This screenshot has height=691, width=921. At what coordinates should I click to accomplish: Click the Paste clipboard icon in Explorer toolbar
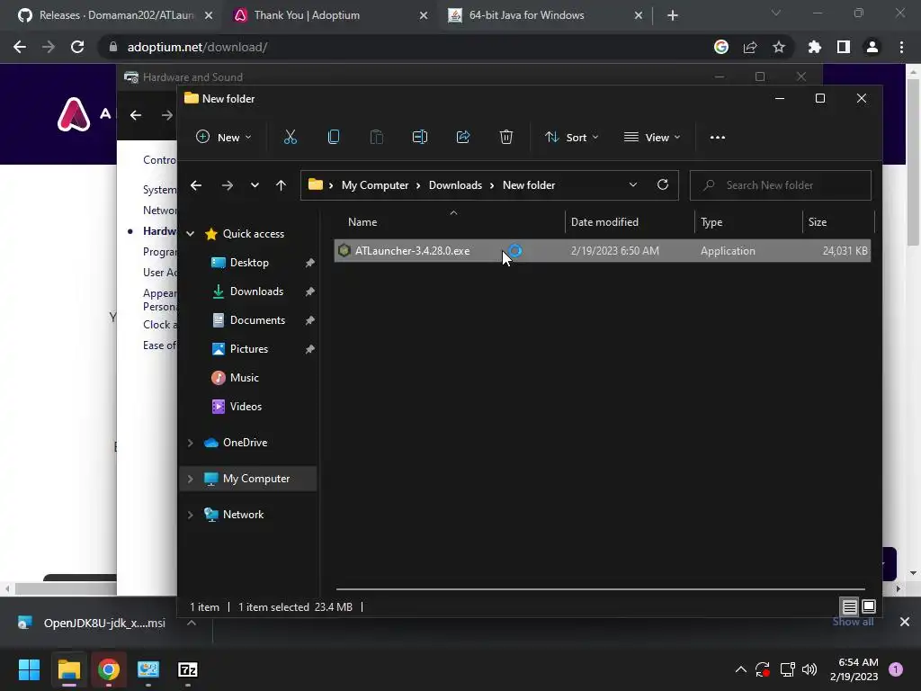377,137
